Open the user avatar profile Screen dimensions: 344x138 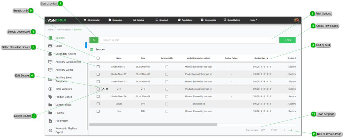pyautogui.click(x=296, y=20)
